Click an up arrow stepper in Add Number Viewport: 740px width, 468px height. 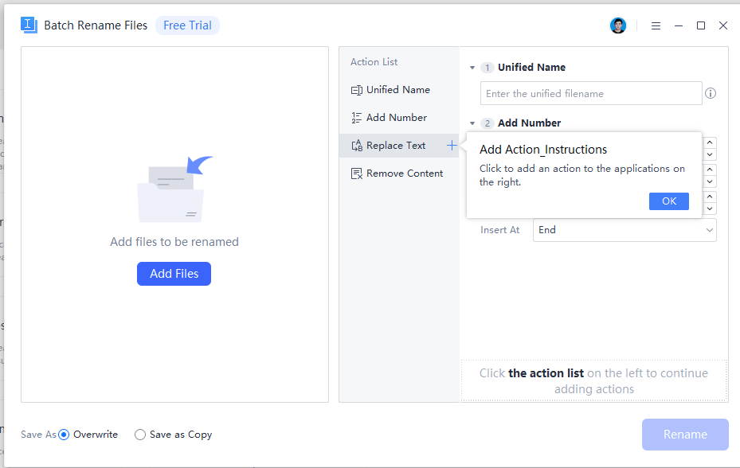708,142
